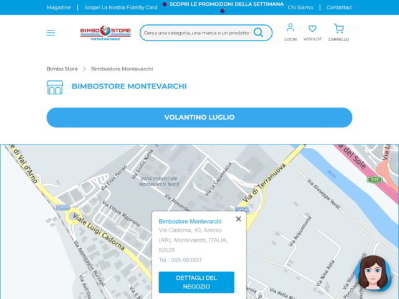399x299 pixels.
Task: Click the breadcrumb chevron separator
Action: click(84, 69)
